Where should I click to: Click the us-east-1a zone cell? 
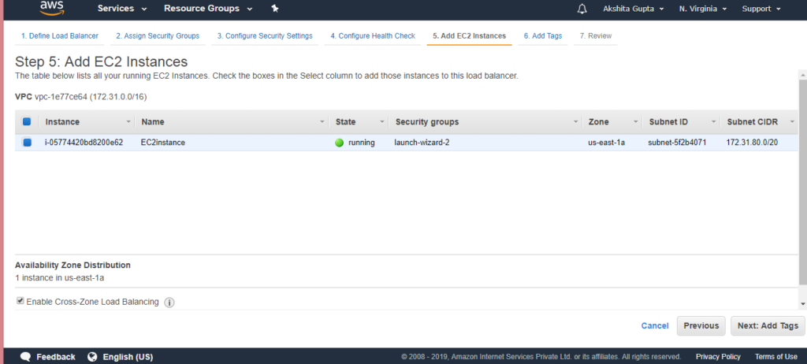606,143
